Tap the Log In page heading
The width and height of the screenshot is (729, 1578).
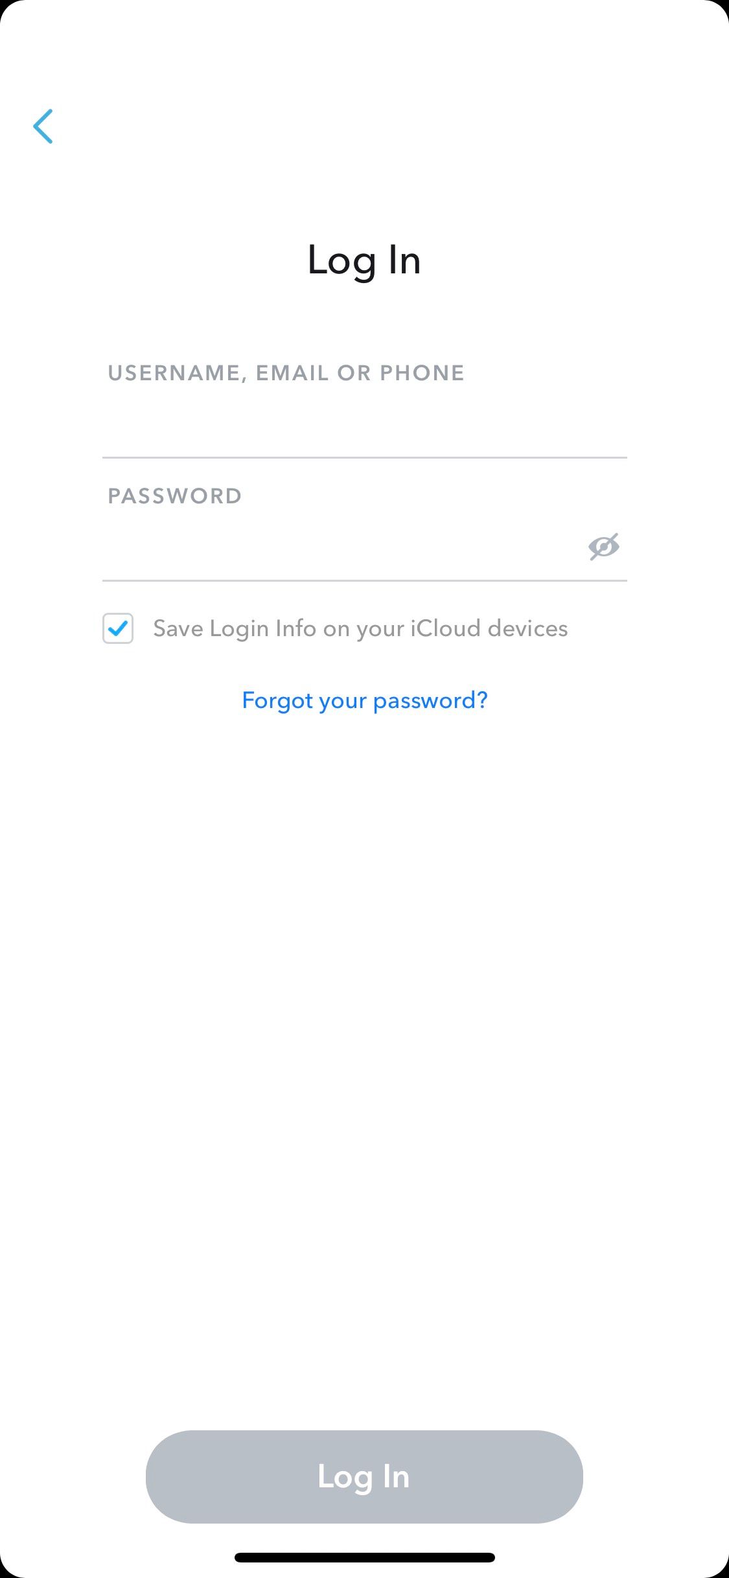pos(364,261)
